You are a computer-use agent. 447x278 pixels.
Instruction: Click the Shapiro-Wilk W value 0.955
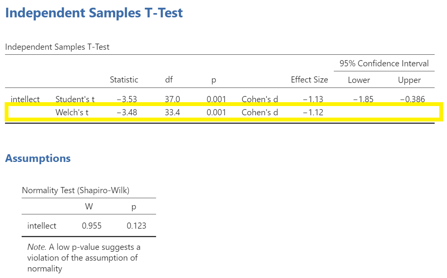[x=92, y=226]
